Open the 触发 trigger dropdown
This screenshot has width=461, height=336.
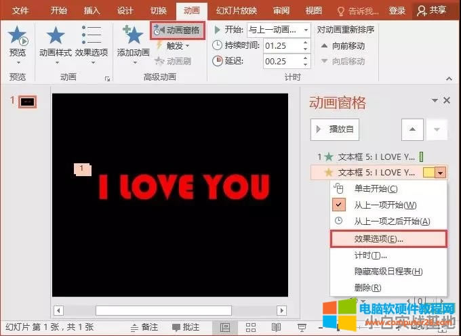[x=174, y=46]
